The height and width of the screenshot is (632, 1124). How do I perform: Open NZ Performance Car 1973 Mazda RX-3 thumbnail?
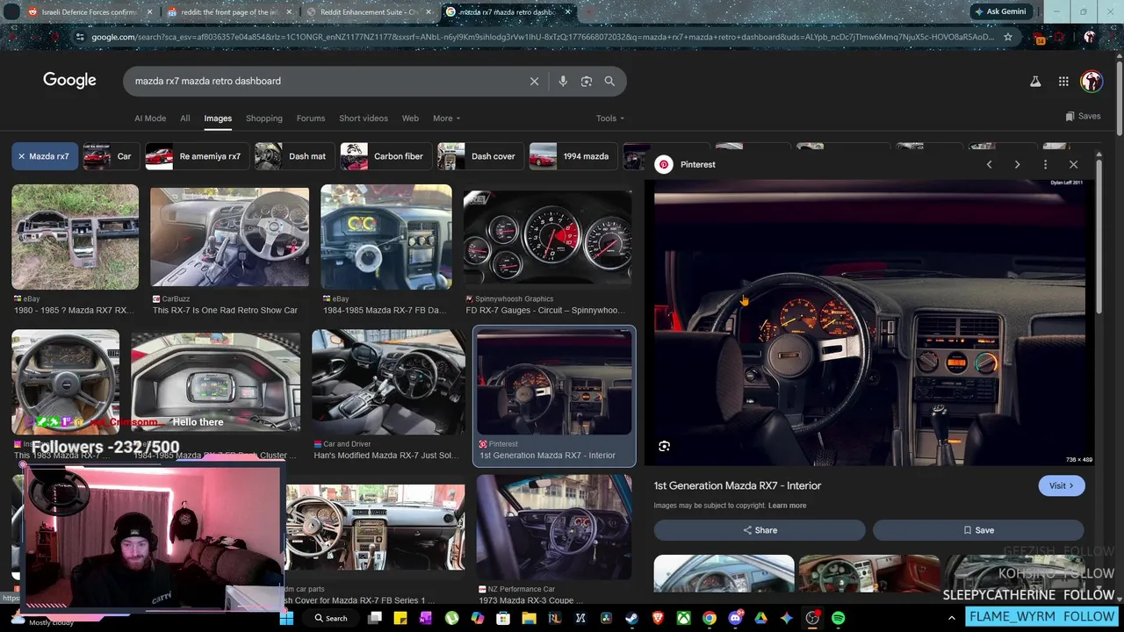coord(554,527)
